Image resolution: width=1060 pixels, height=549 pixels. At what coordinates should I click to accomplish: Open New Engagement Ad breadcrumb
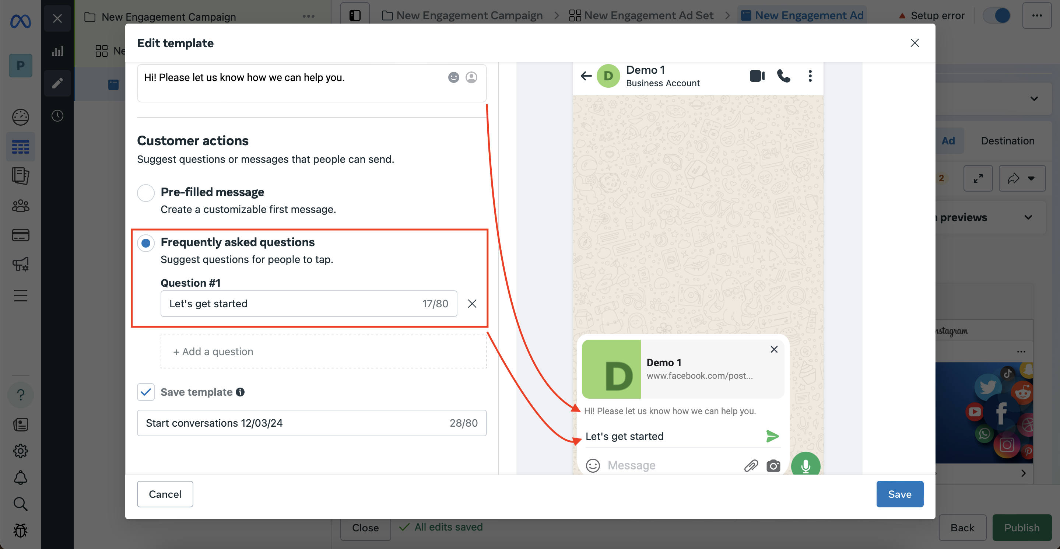pos(802,15)
